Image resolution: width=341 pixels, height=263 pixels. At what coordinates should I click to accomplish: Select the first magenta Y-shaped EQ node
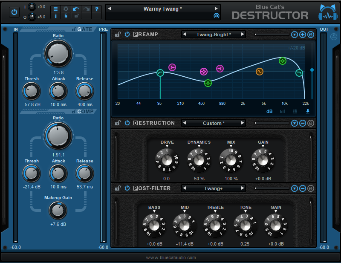(172, 67)
